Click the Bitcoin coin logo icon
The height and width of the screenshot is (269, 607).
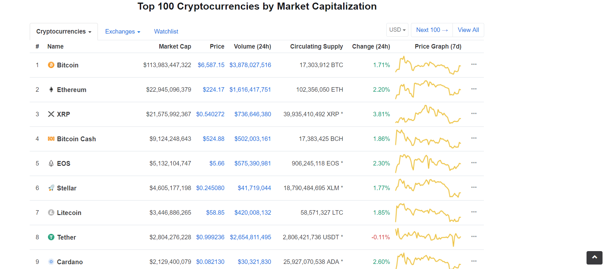(51, 65)
